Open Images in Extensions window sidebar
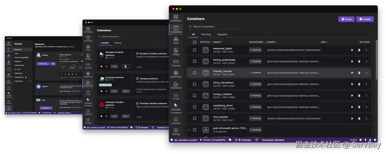Image resolution: width=386 pixels, height=154 pixels. [x=88, y=56]
